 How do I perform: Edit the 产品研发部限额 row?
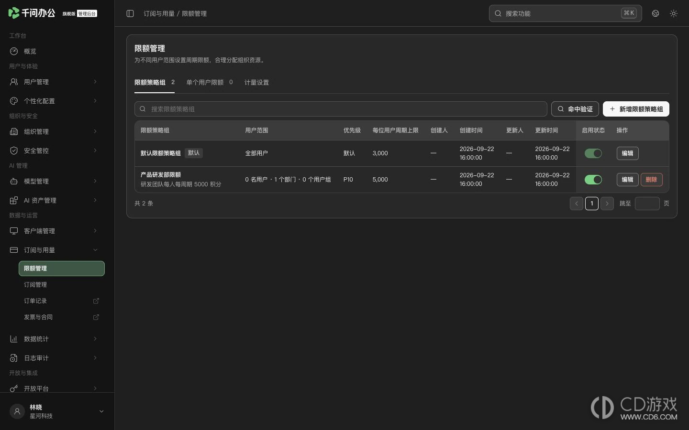[x=627, y=180]
